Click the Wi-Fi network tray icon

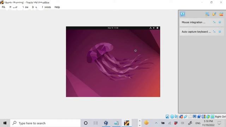click(169, 123)
